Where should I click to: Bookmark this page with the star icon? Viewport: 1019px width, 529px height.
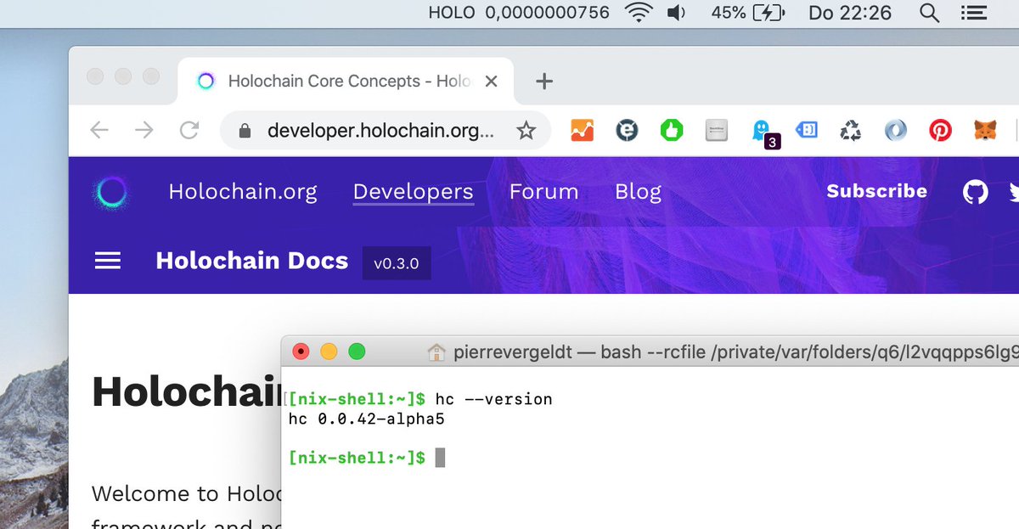(526, 131)
